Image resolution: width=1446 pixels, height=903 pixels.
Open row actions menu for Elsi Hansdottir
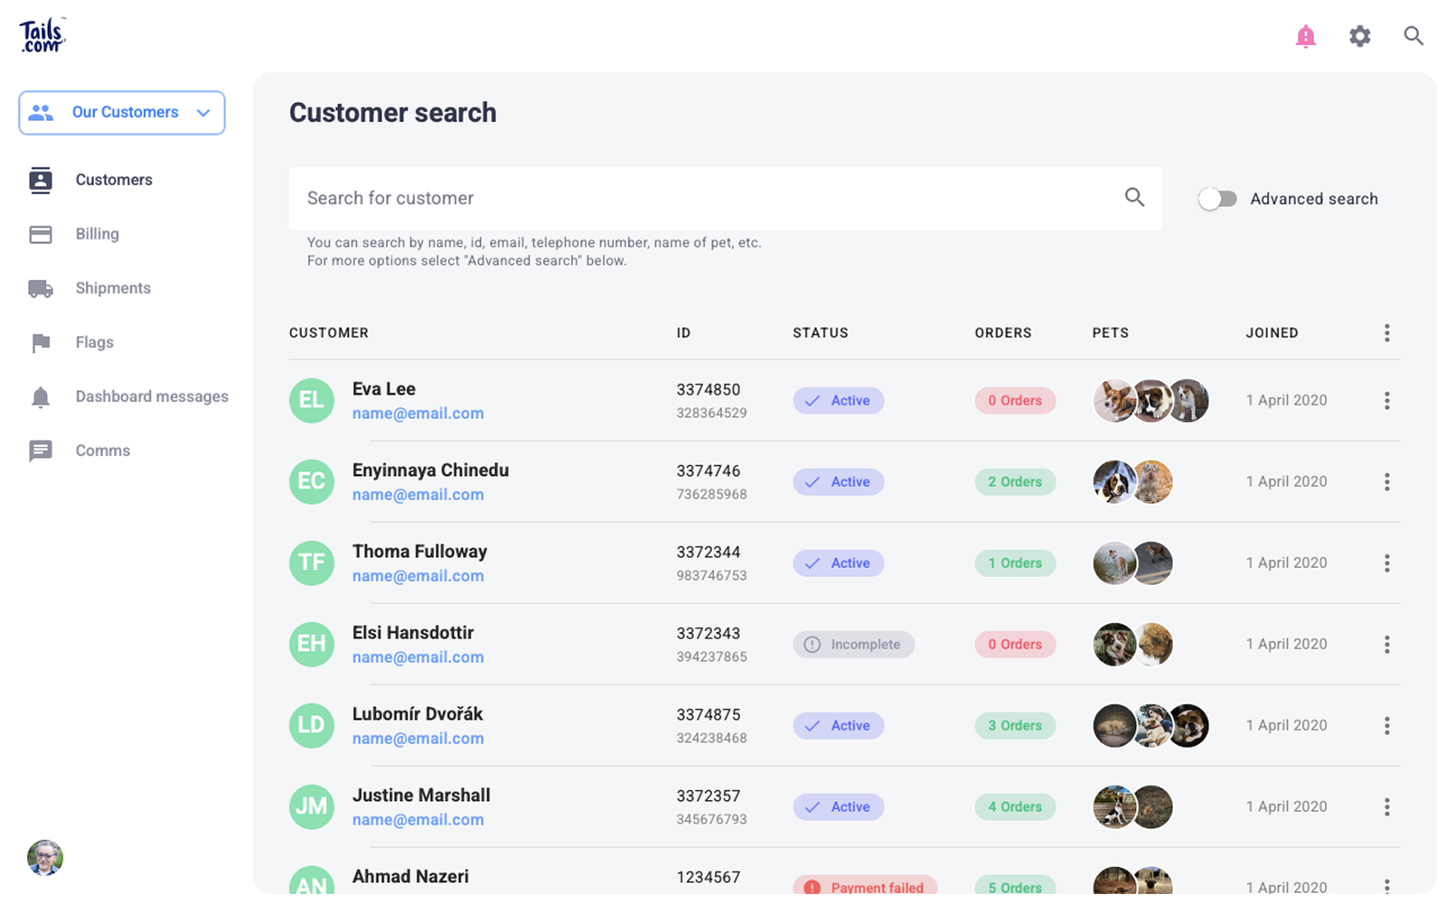click(1386, 645)
